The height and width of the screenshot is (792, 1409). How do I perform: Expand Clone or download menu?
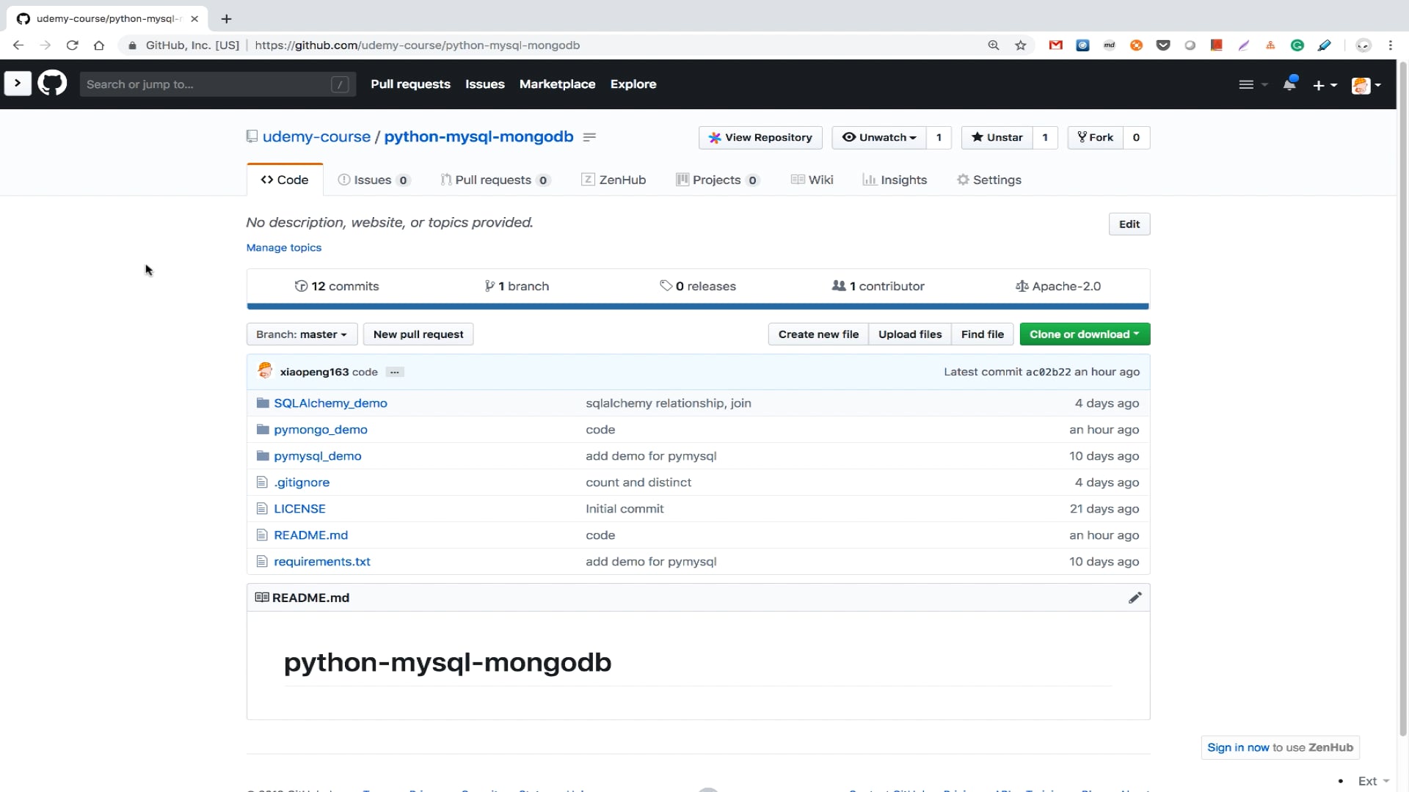1084,334
